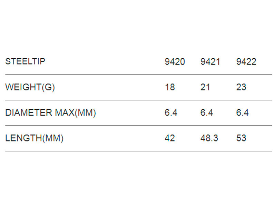Click the STEELTIP row header

pyautogui.click(x=25, y=61)
